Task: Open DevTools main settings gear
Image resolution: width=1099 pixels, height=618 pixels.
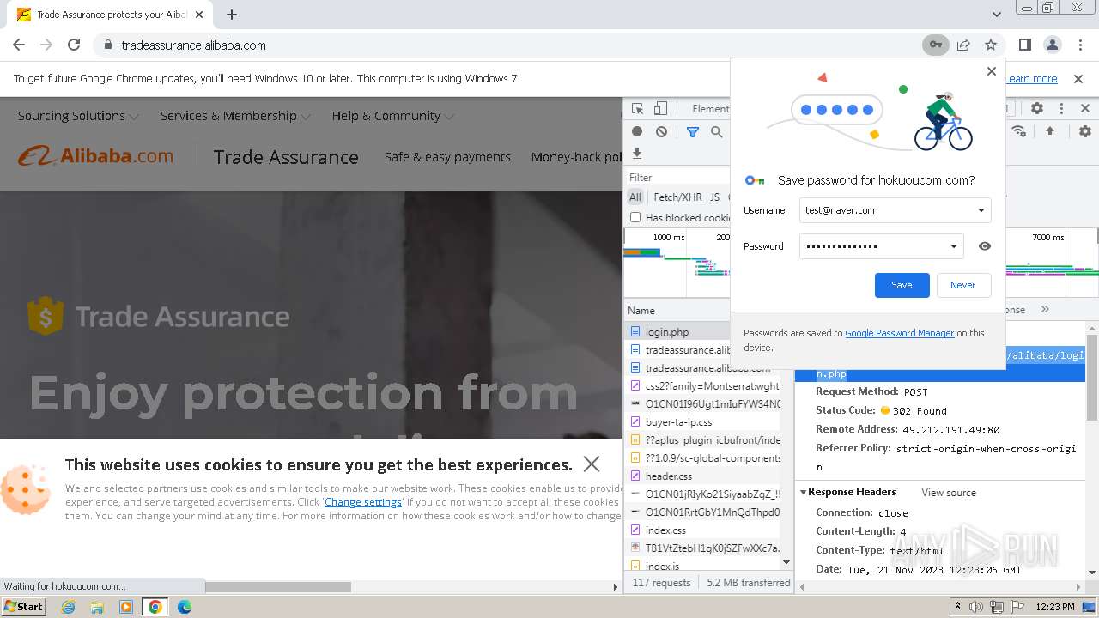Action: pos(1037,109)
